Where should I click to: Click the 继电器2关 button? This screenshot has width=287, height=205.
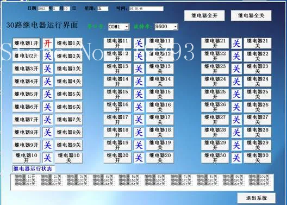tap(68, 56)
